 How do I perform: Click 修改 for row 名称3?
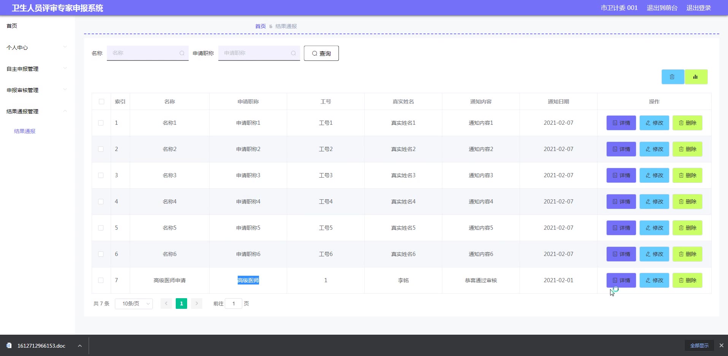pos(654,175)
